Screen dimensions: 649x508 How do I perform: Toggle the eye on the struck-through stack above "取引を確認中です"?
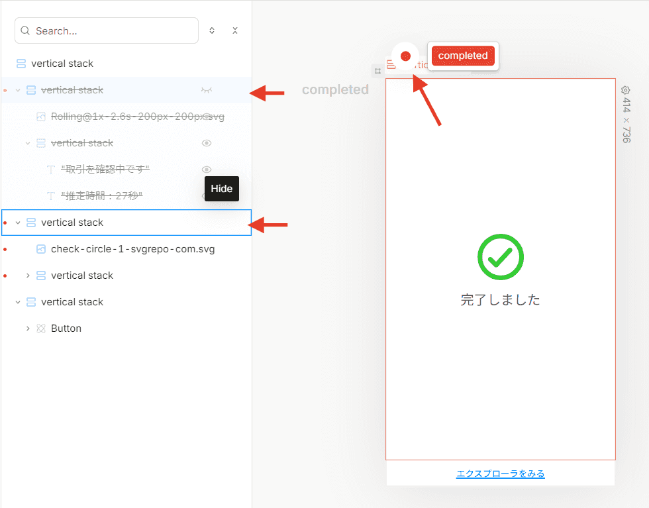(x=207, y=143)
